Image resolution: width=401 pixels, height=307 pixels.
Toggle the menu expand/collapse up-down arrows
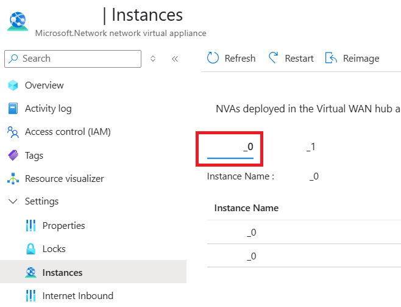click(x=153, y=59)
